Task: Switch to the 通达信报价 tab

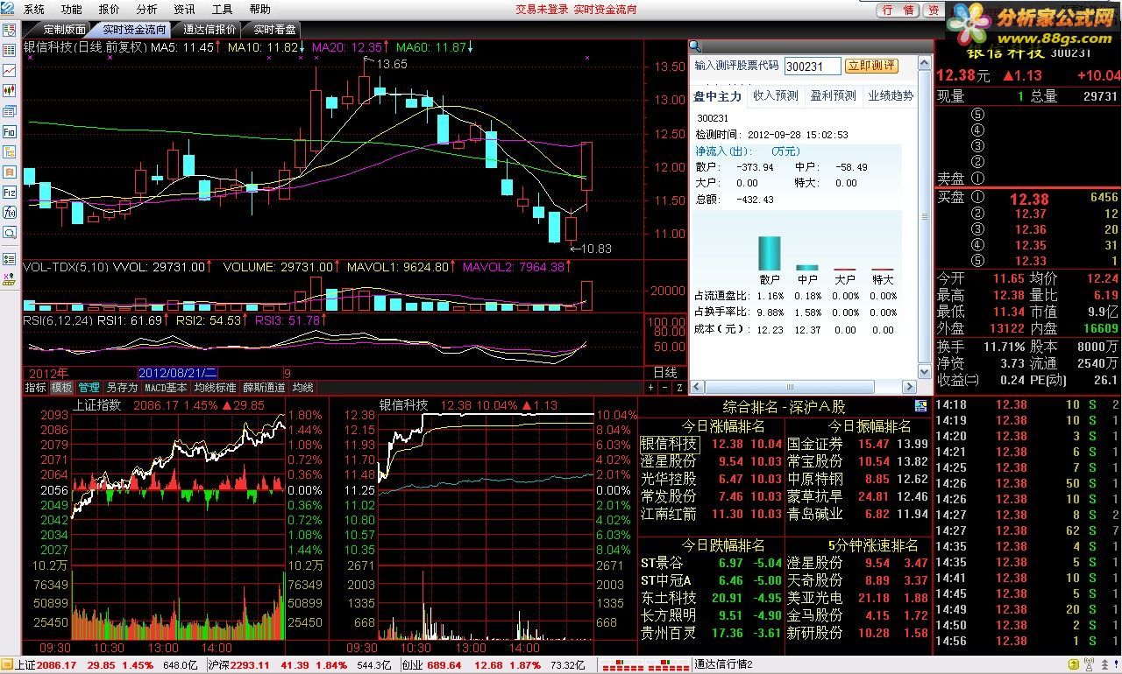Action: [209, 30]
